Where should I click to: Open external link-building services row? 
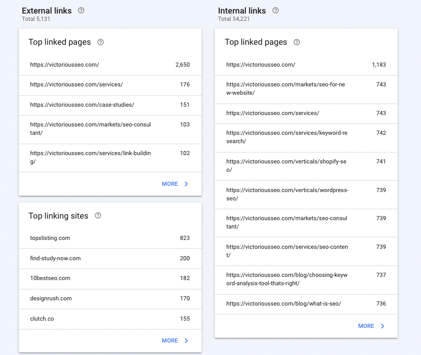pyautogui.click(x=110, y=158)
